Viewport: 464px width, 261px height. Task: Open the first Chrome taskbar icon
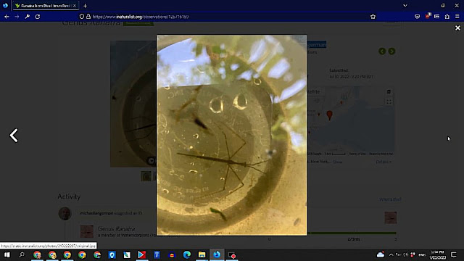coord(37,254)
